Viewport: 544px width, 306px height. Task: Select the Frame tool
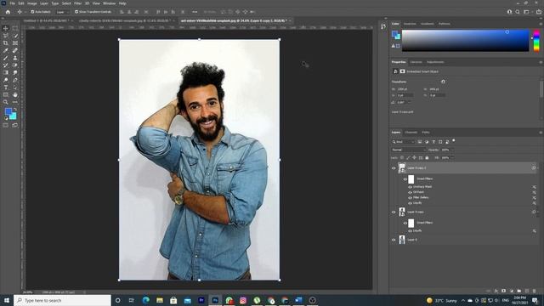click(x=15, y=43)
